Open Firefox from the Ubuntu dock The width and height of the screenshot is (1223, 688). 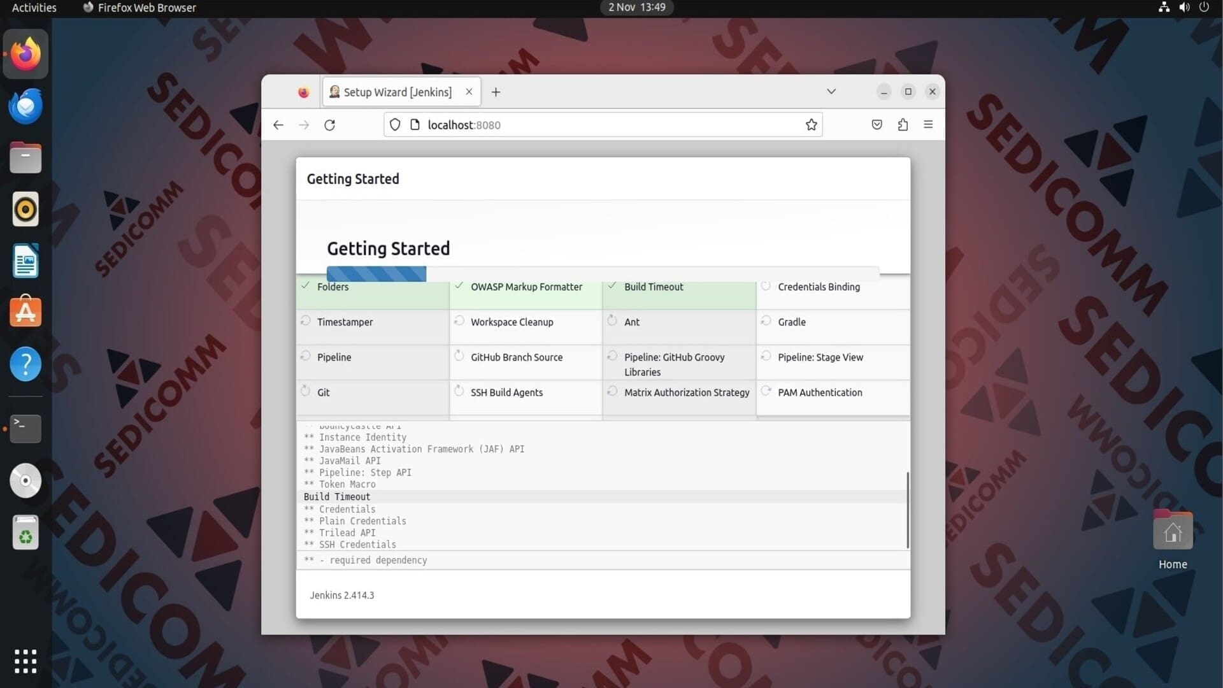tap(25, 54)
